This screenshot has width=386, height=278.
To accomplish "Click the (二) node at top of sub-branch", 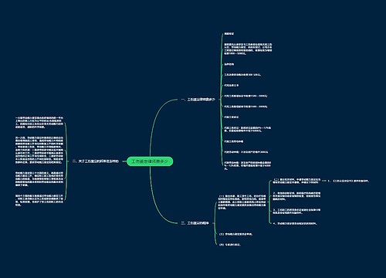I will [x=296, y=181].
